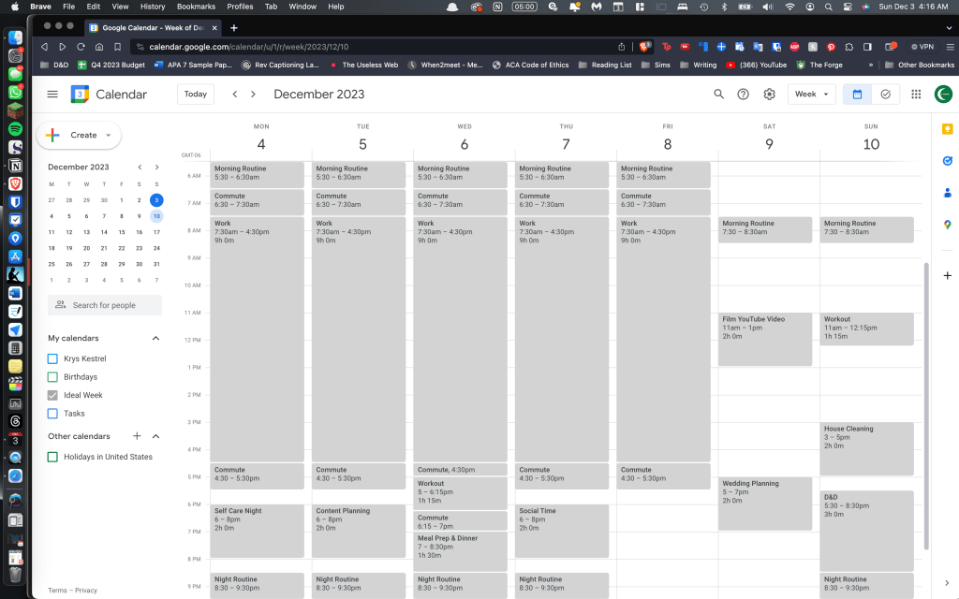The image size is (959, 599).
Task: Open the Support help question mark icon
Action: point(744,95)
